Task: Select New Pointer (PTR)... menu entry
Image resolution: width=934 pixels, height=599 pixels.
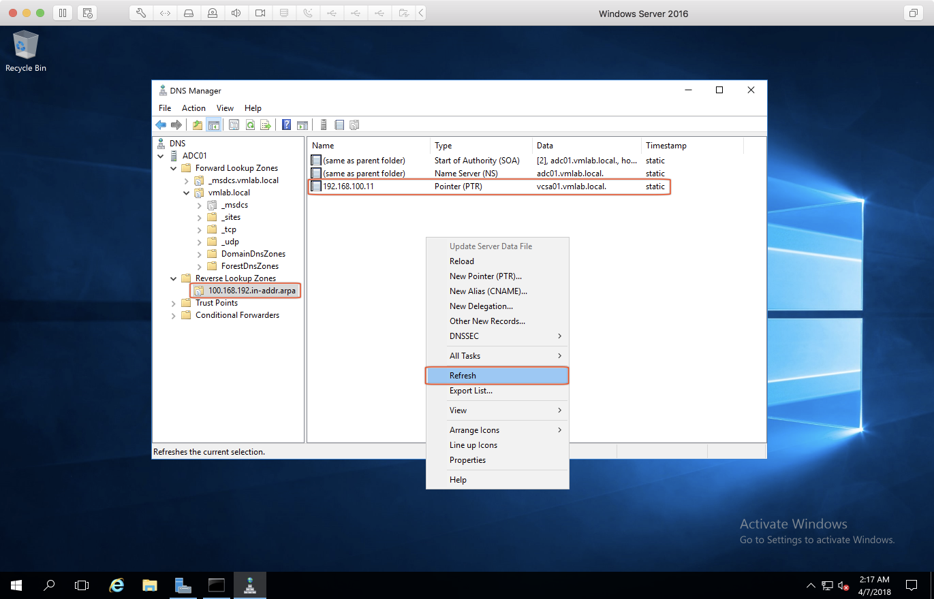Action: coord(485,276)
